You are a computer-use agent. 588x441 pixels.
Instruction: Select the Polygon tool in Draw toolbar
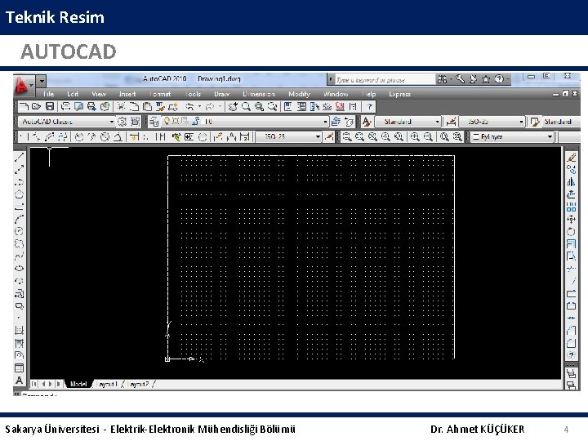19,194
